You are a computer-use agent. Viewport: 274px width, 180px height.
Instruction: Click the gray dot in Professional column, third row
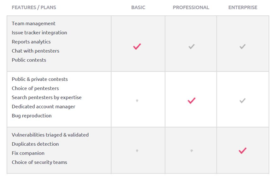(191, 151)
